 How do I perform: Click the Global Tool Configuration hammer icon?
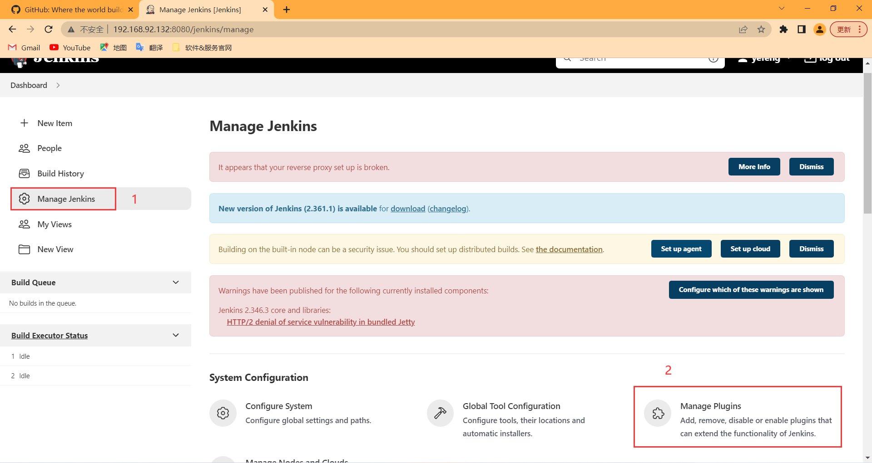pos(440,413)
